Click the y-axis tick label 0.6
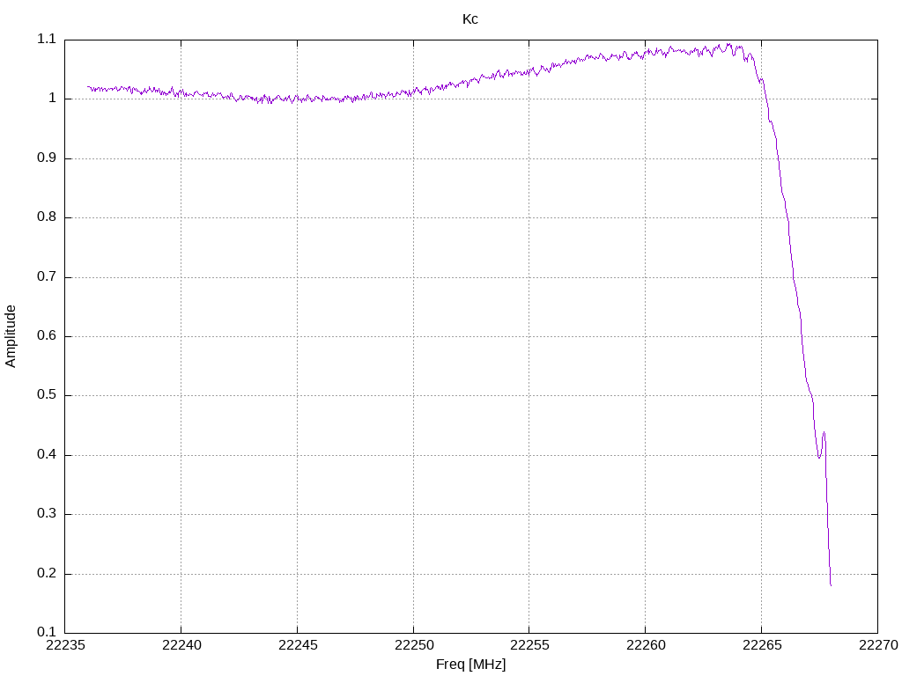Viewport: 902px width, 676px height. click(47, 336)
